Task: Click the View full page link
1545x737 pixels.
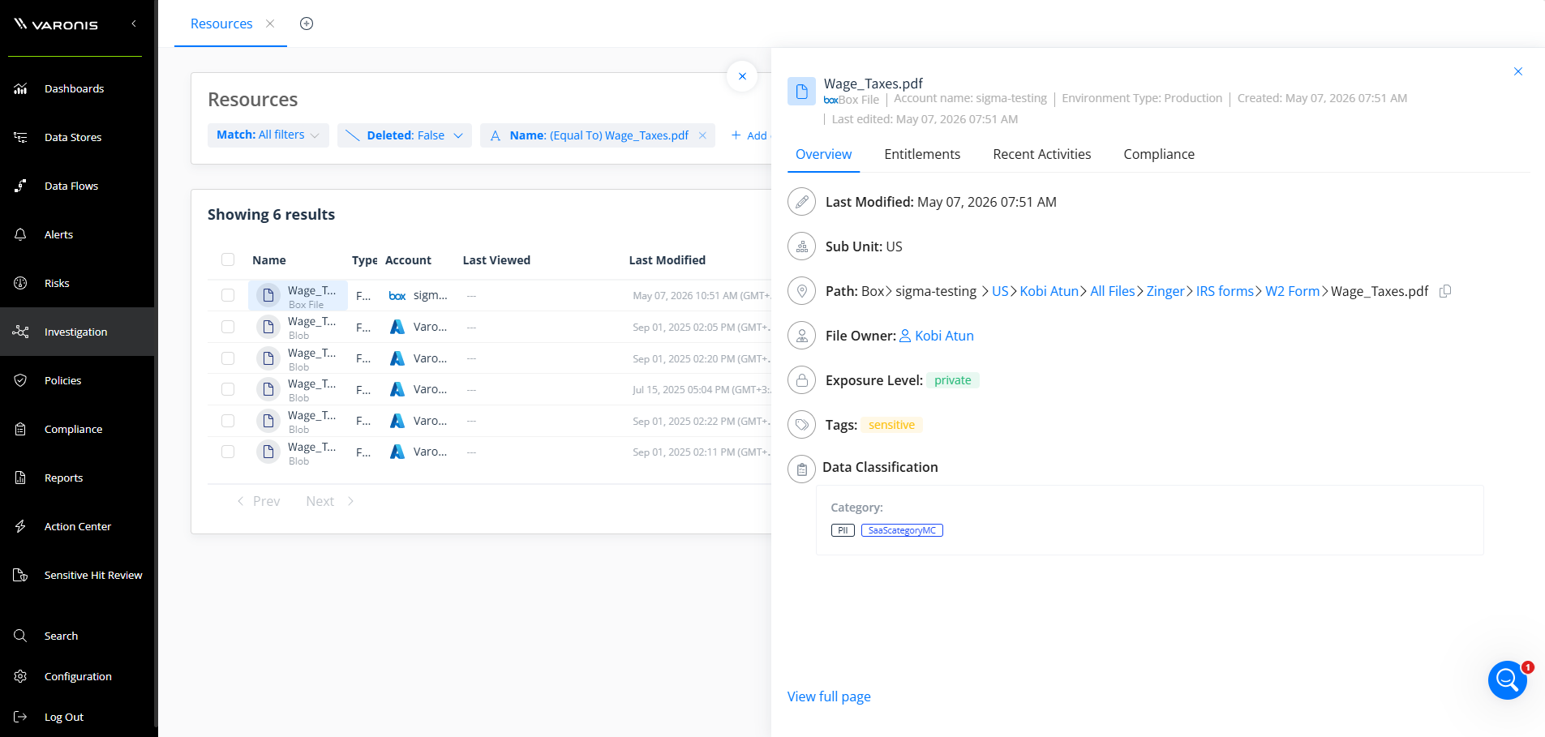Action: coord(829,696)
